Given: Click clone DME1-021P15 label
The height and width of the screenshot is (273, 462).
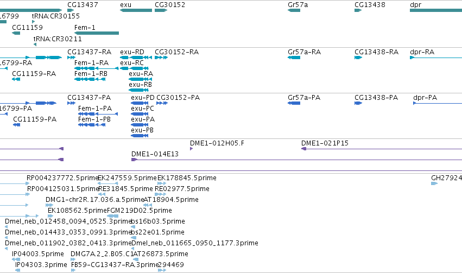Looking at the screenshot, I should click(325, 143).
